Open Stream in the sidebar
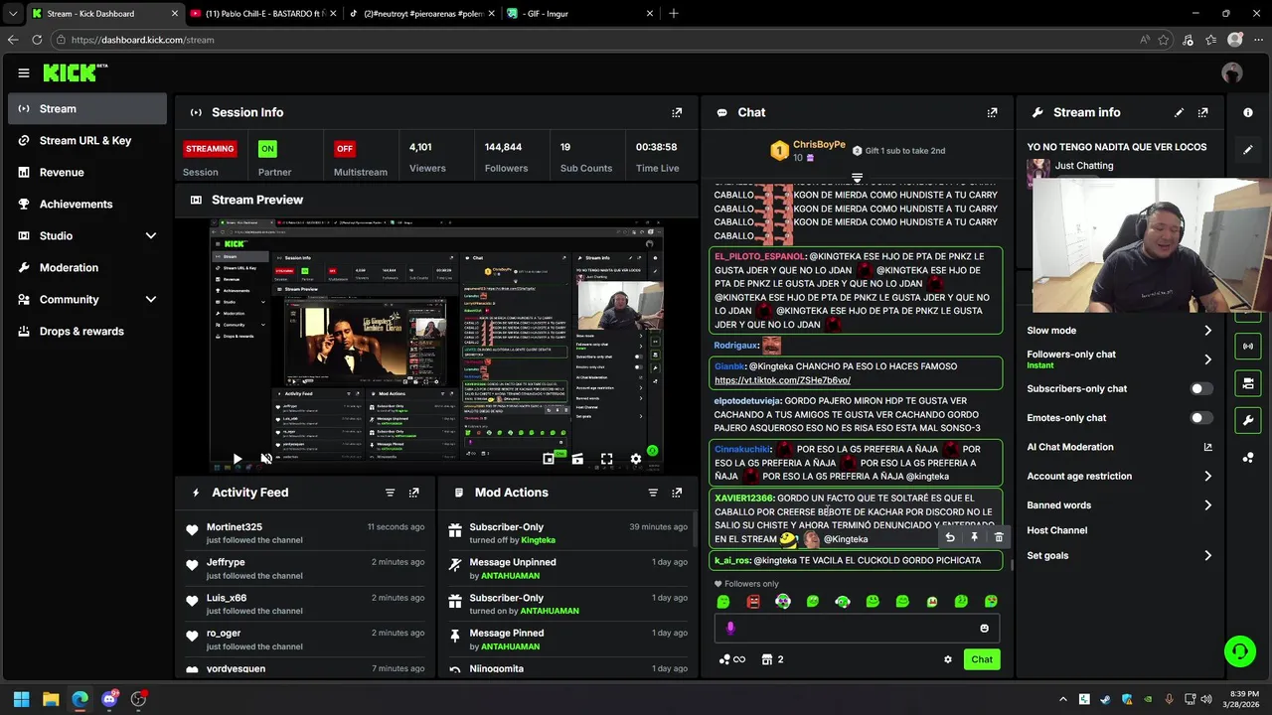The width and height of the screenshot is (1272, 715). [87, 108]
